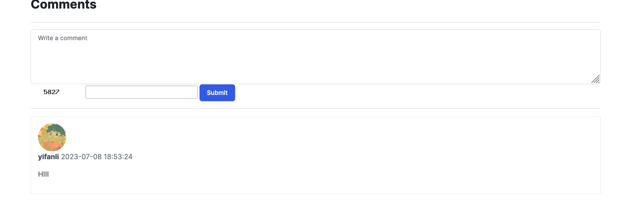Focus the "Write a comment" text area

click(315, 56)
